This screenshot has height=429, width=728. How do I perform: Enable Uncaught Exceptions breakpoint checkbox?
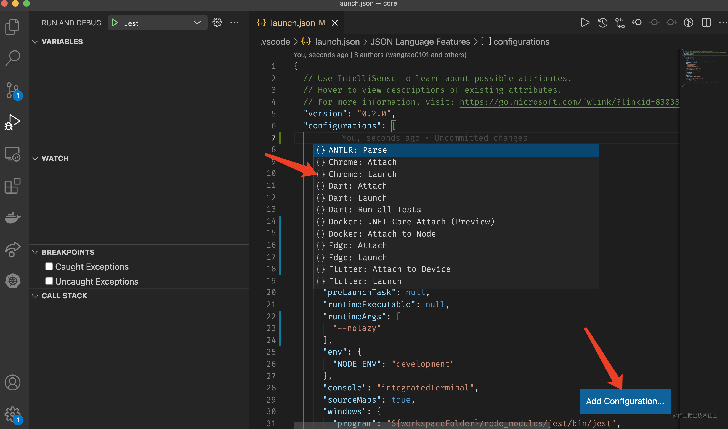[49, 281]
